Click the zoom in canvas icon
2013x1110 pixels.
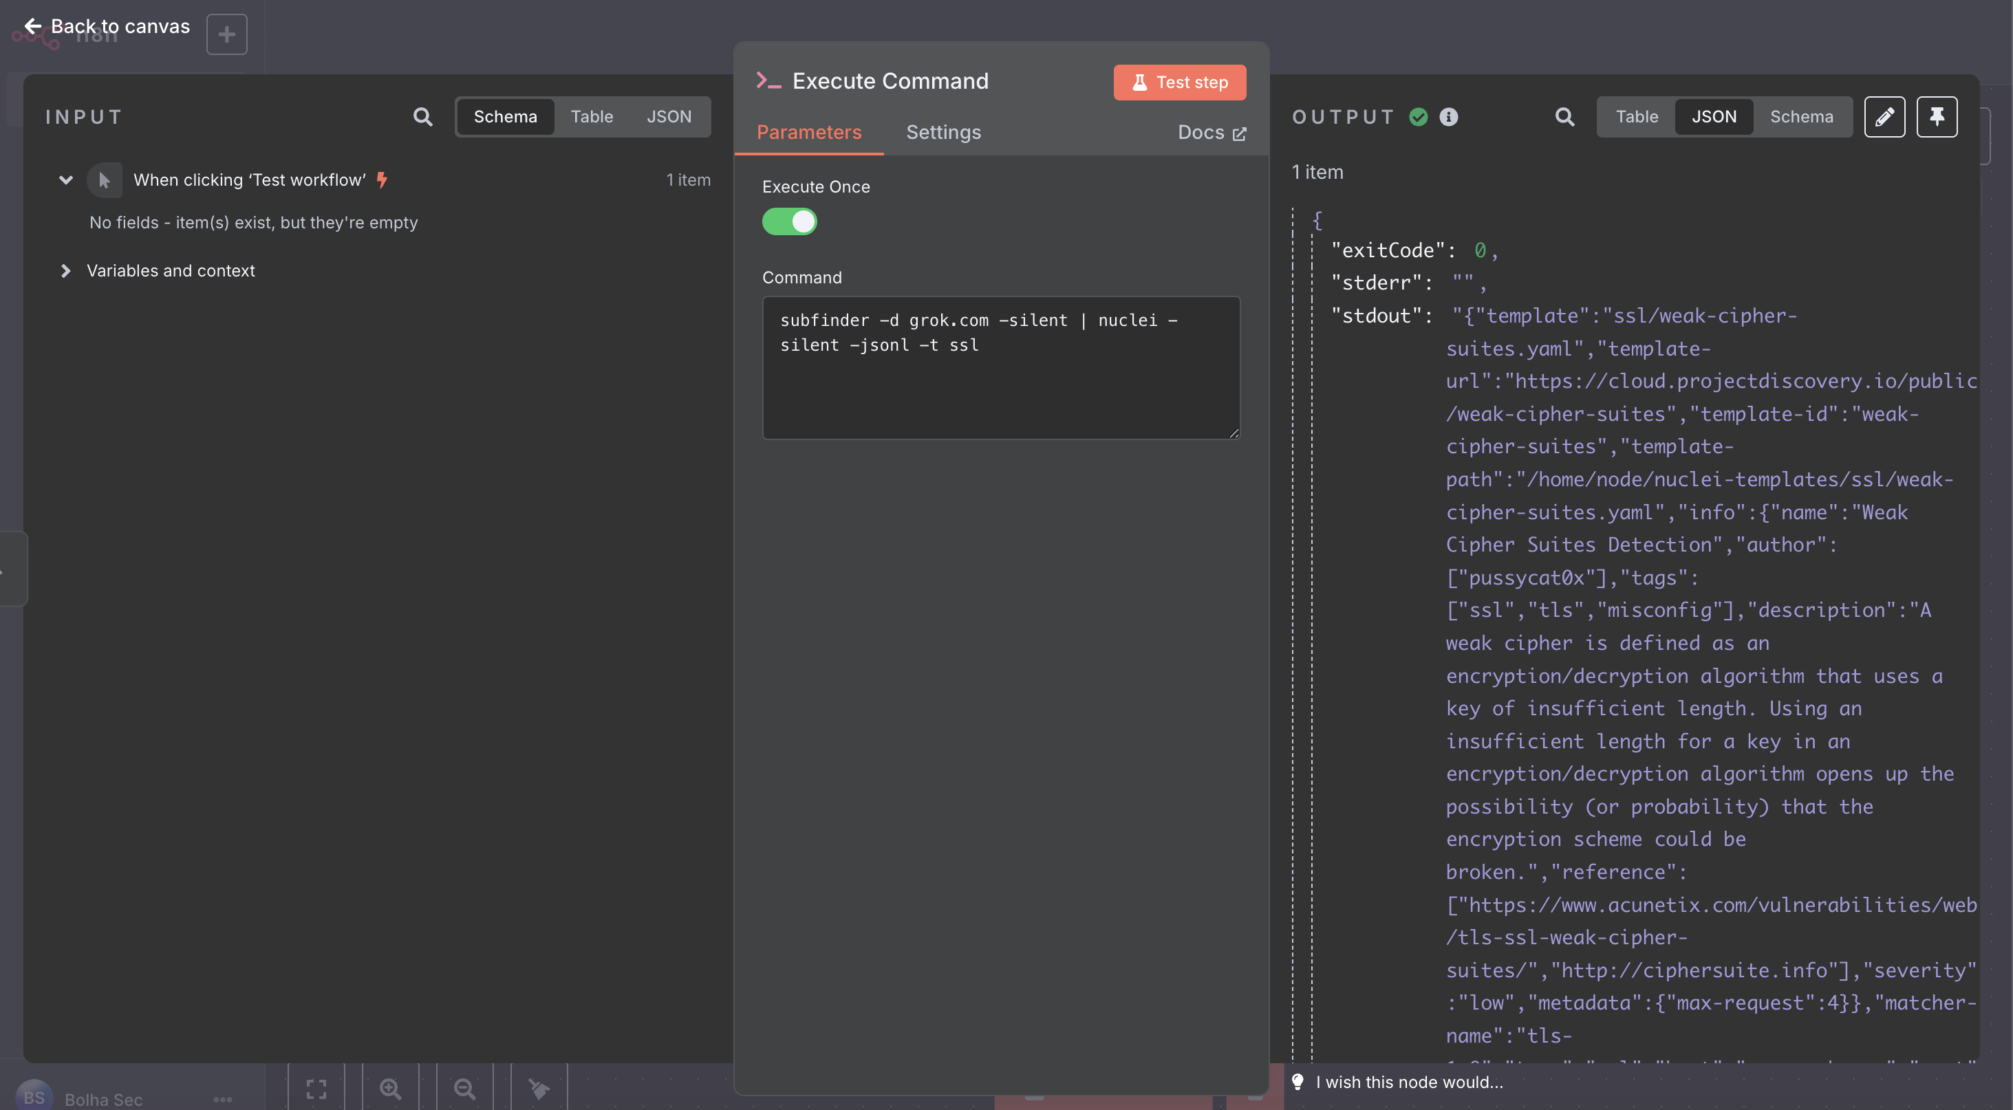tap(390, 1088)
